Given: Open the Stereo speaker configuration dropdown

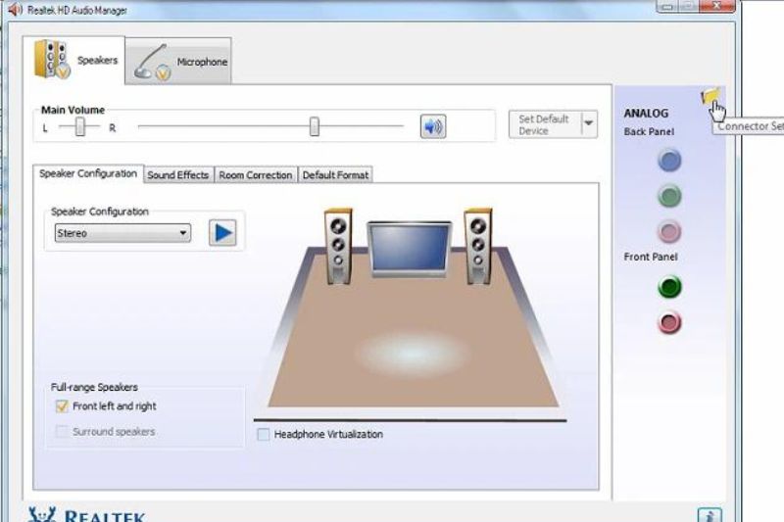Looking at the screenshot, I should (x=122, y=233).
